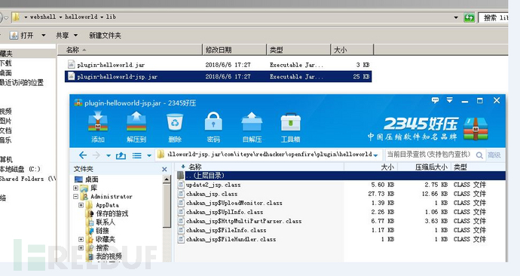Expand the 收藏夹 tree node
520x276 pixels.
[x=81, y=239]
